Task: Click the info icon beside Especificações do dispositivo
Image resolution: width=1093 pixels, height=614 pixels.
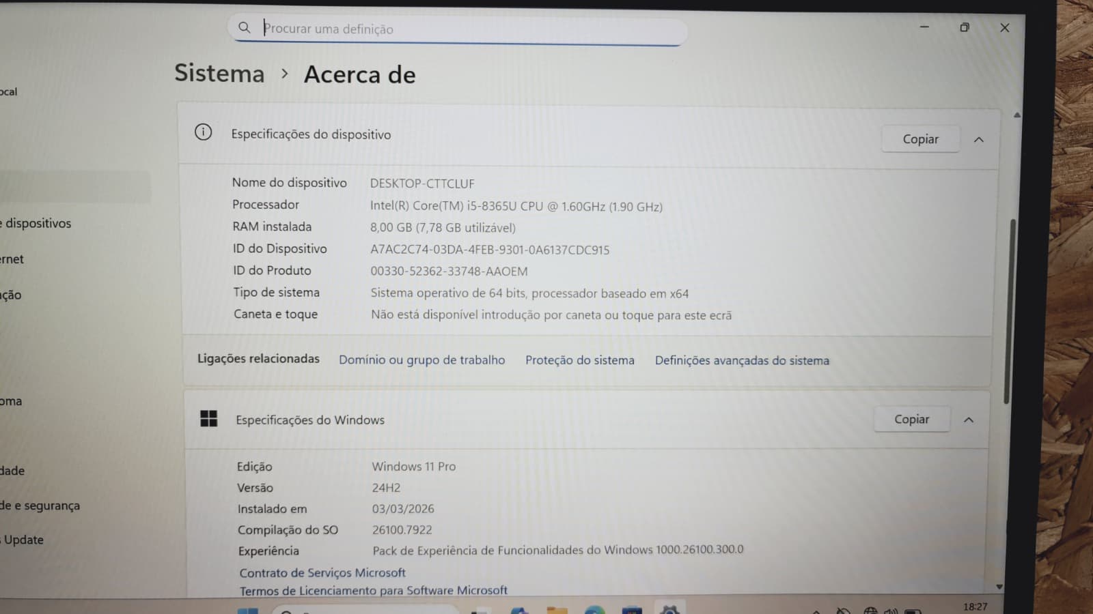Action: point(203,132)
